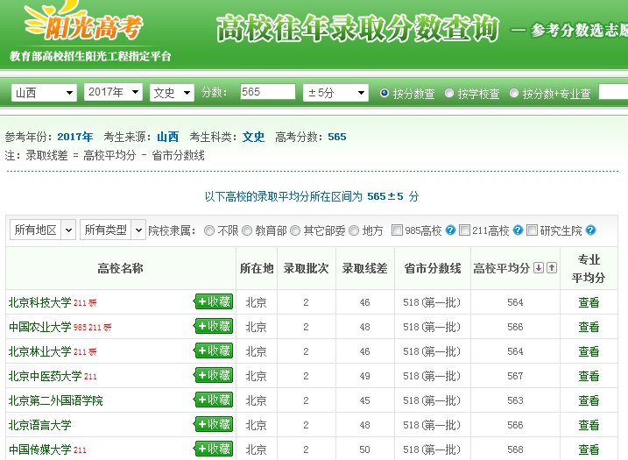Screen dimensions: 628x460
Task: Click 查看 for 北京中医药大学 row
Action: pyautogui.click(x=589, y=376)
